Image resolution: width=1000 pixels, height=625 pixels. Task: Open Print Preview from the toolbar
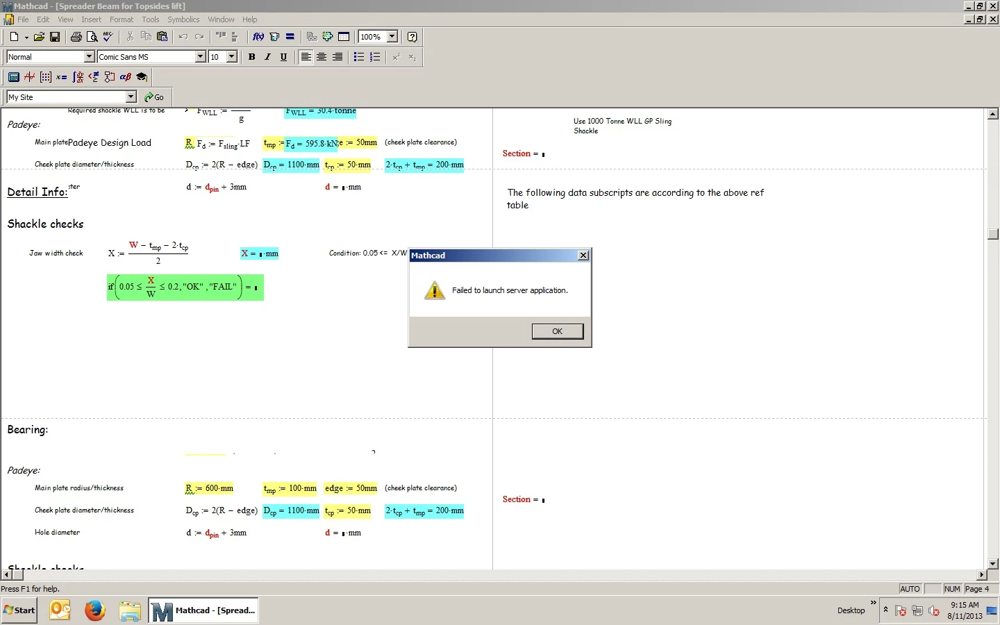coord(92,37)
